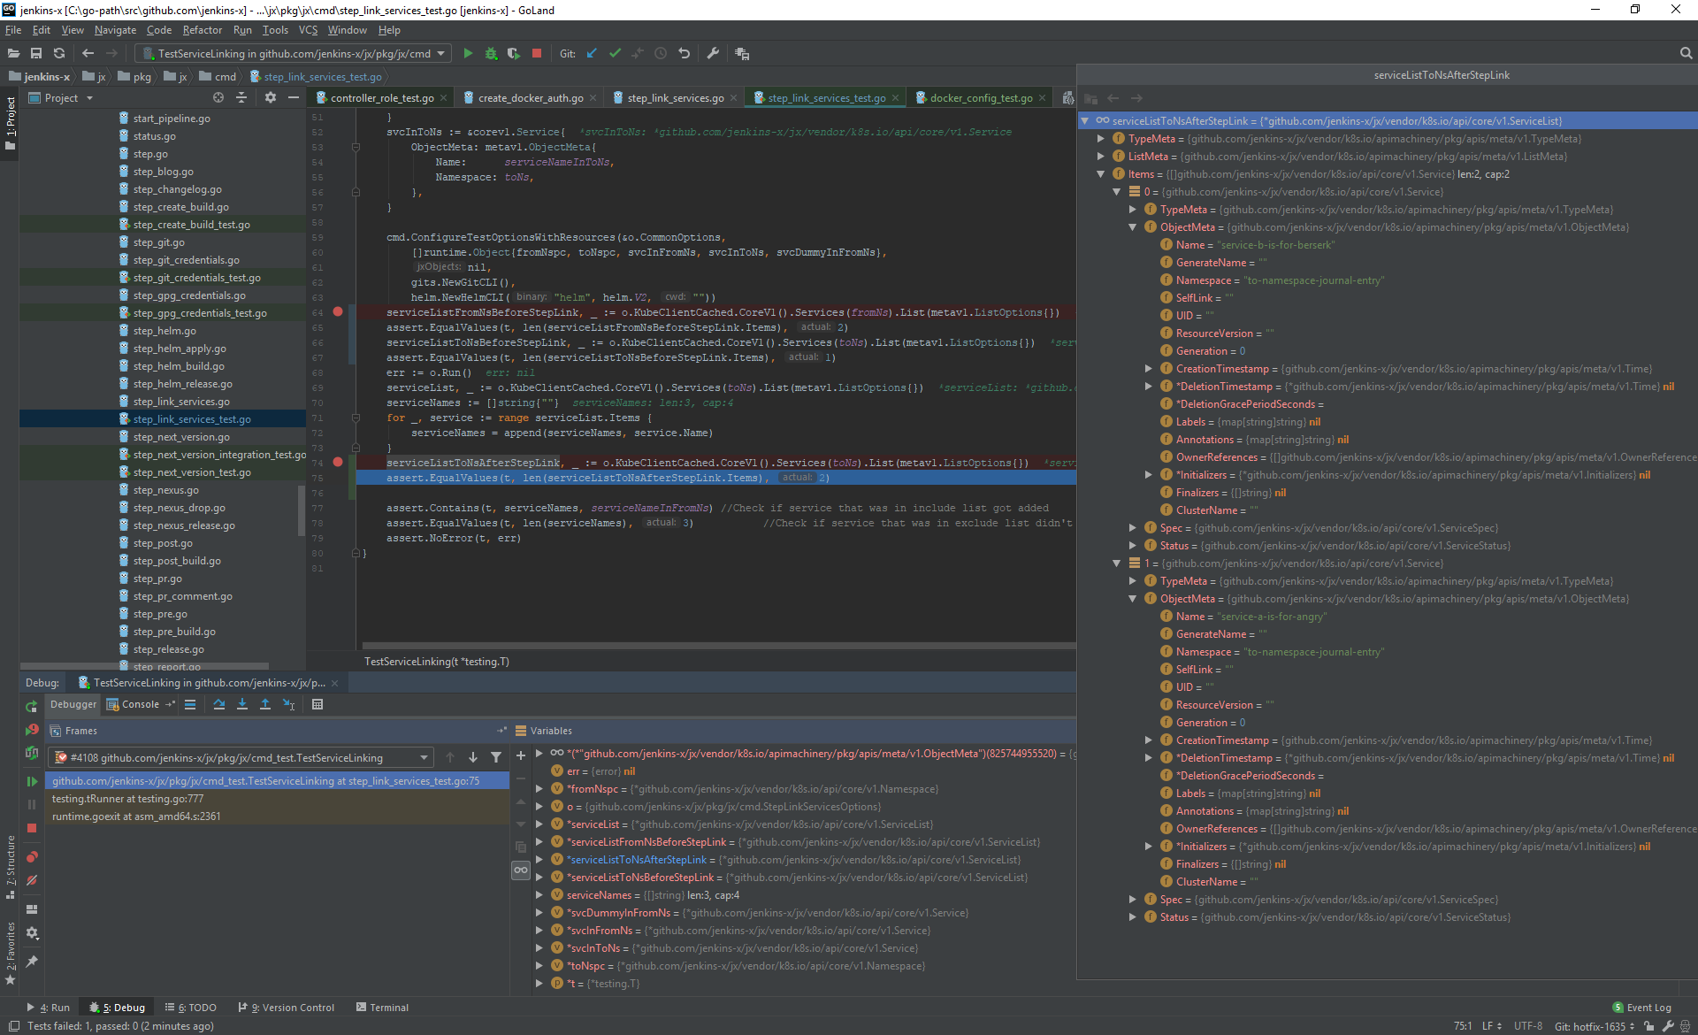Open search everywhere magnifier icon
The height and width of the screenshot is (1035, 1698).
click(1686, 54)
